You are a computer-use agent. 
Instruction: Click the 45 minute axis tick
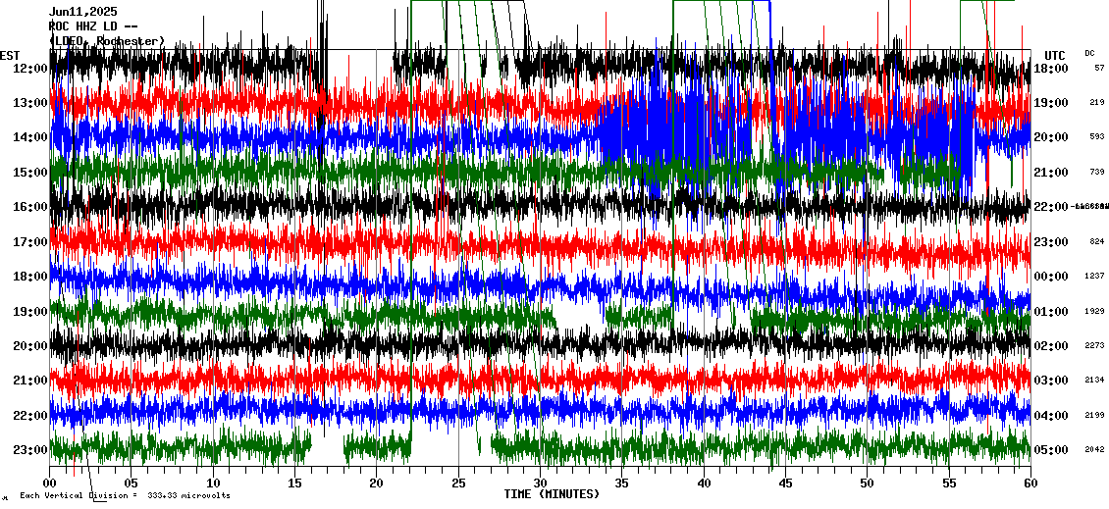pos(785,483)
